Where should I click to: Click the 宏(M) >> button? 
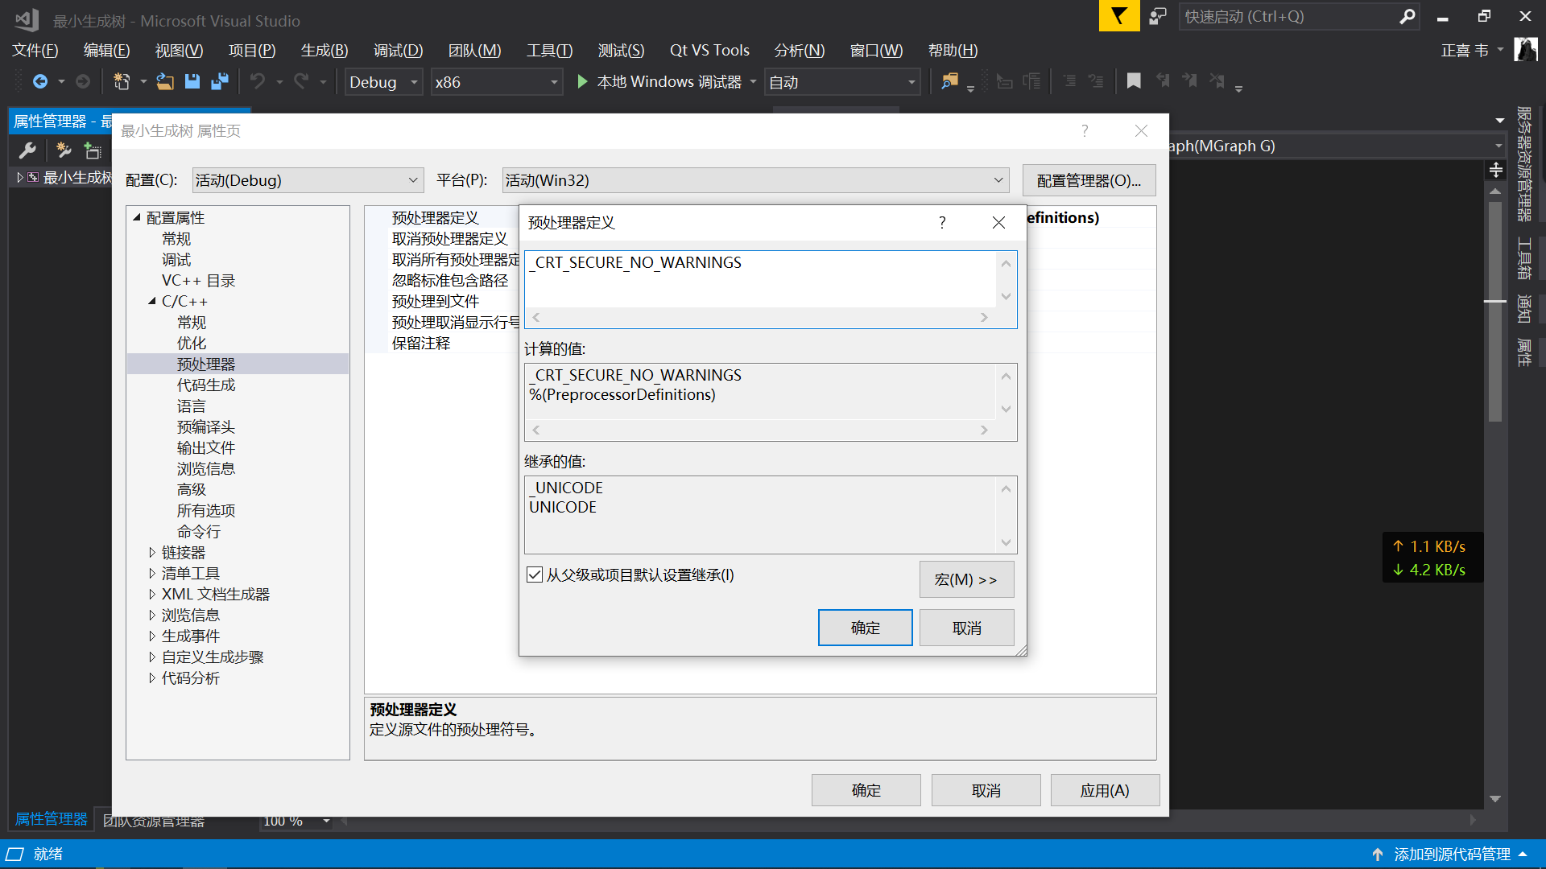point(966,579)
